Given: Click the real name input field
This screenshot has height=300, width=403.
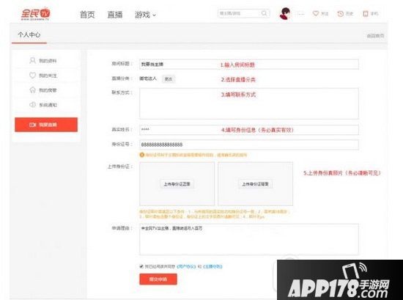Looking at the screenshot, I should coord(249,130).
